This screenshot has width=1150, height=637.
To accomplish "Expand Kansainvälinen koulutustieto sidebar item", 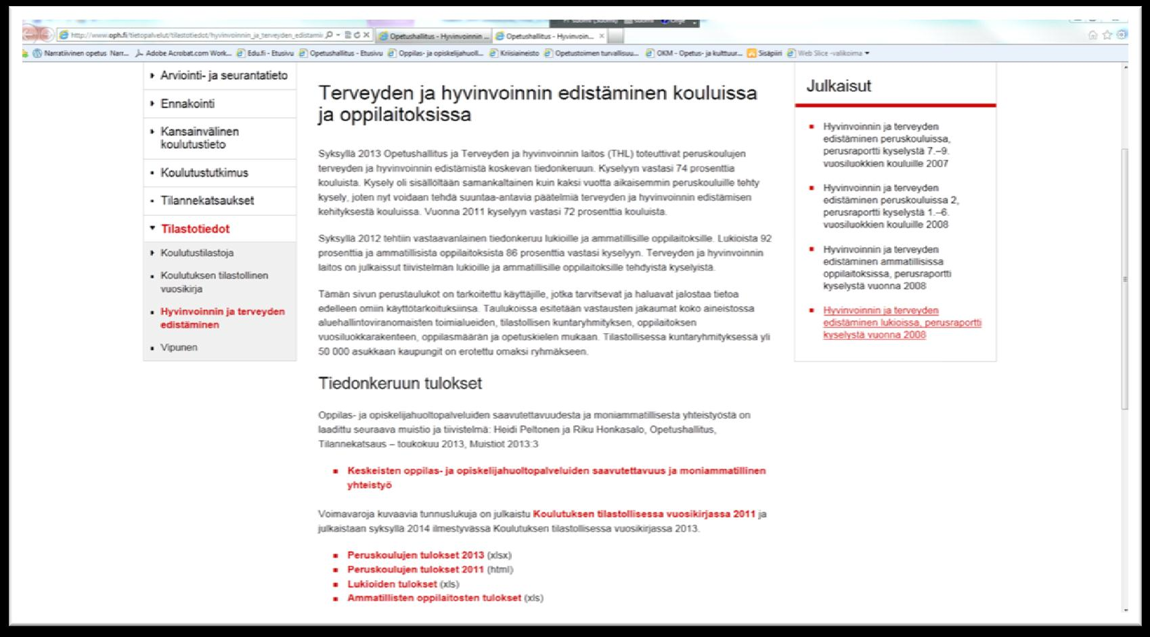I will point(220,138).
